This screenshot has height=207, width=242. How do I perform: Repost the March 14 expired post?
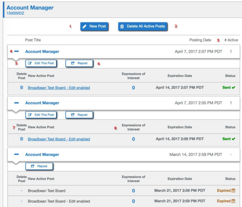(x=39, y=166)
